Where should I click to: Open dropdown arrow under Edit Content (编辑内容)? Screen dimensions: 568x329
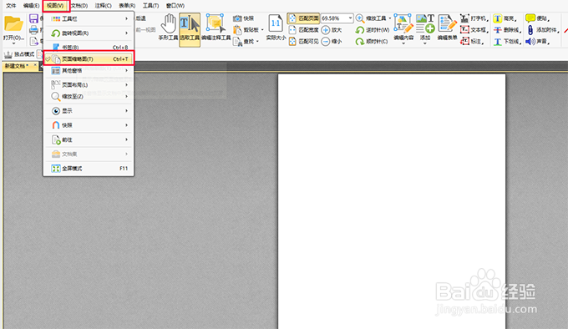403,43
